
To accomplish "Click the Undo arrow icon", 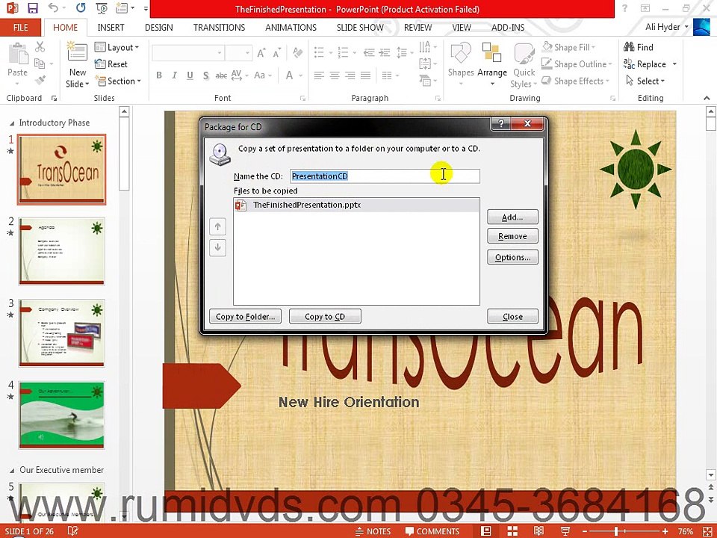I will 53,8.
